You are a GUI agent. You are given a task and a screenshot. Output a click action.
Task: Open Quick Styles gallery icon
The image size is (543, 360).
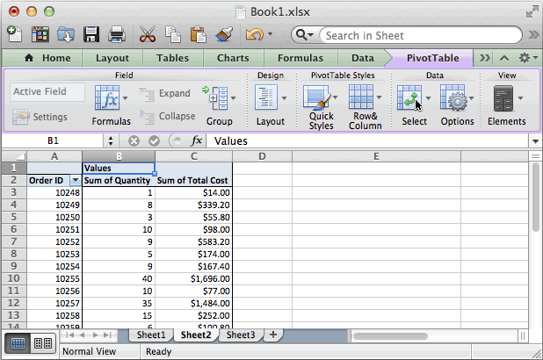[x=317, y=98]
